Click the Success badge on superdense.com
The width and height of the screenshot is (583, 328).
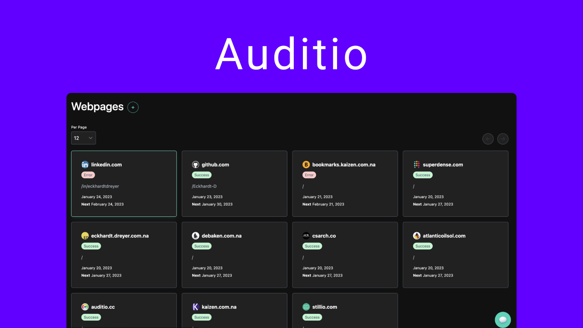coord(423,175)
